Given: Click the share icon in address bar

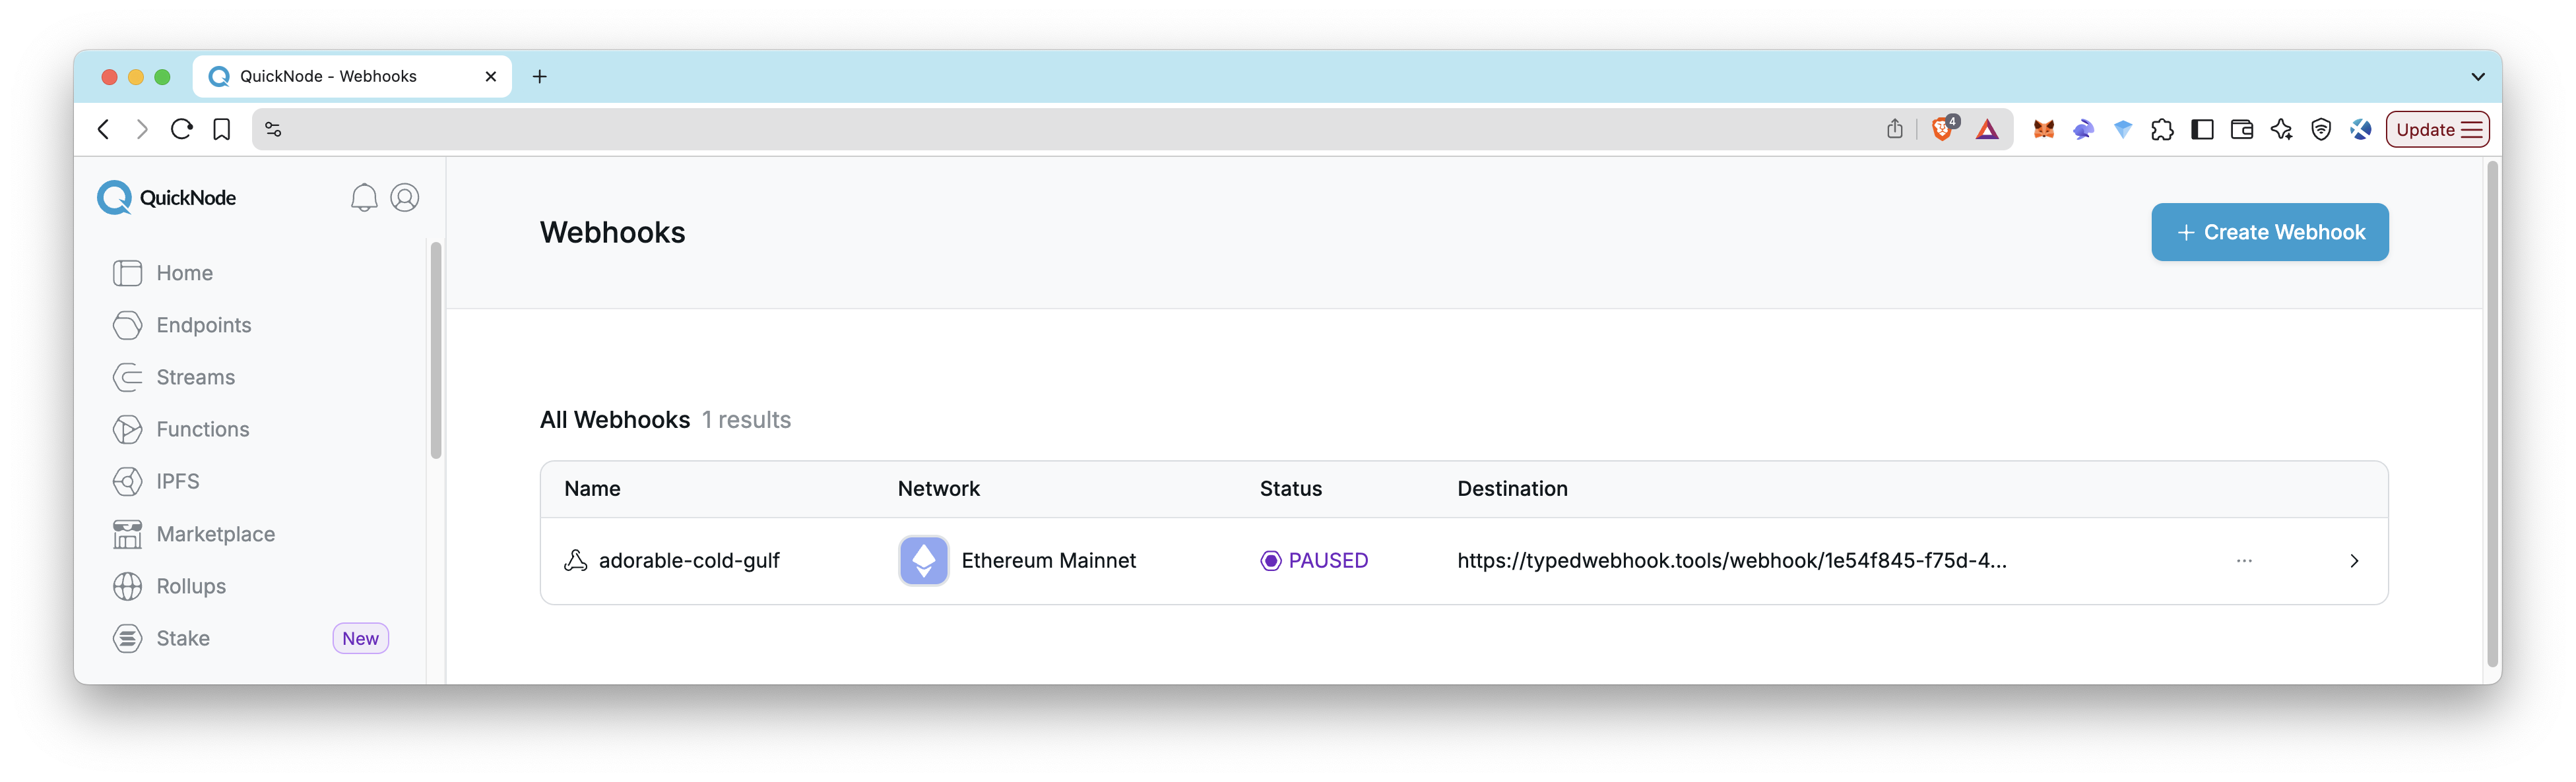Looking at the screenshot, I should [x=1894, y=129].
